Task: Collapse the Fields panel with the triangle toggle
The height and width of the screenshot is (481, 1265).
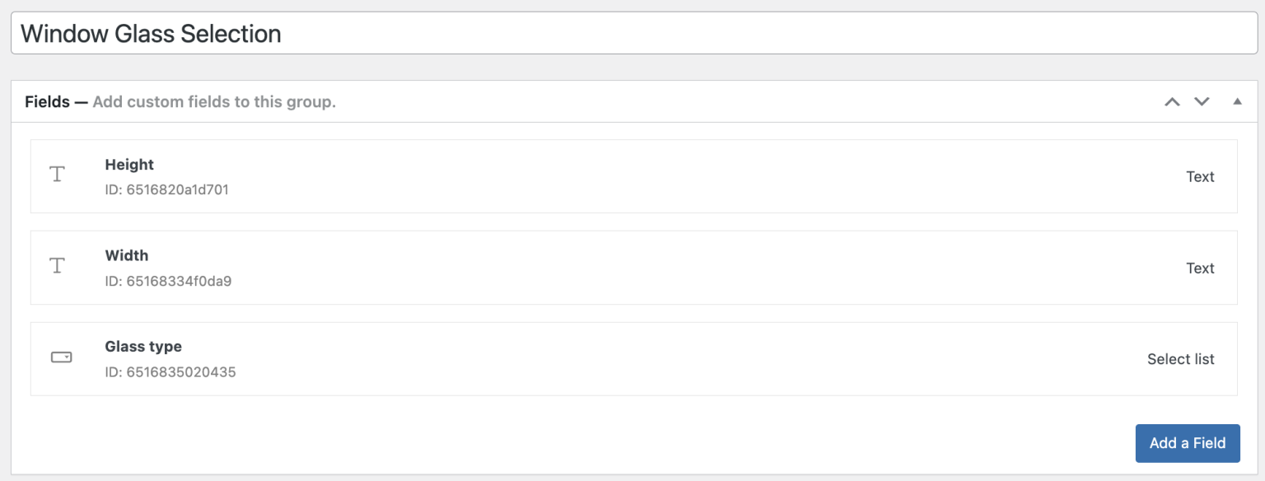Action: click(1237, 102)
